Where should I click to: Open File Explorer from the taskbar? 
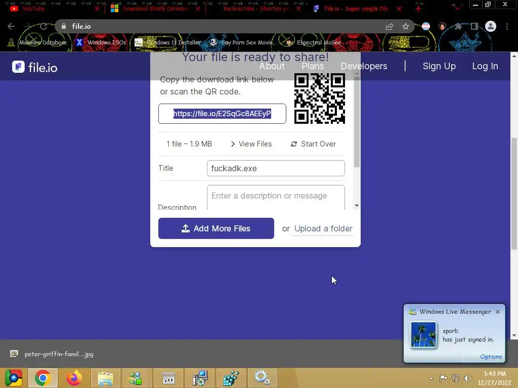click(105, 378)
